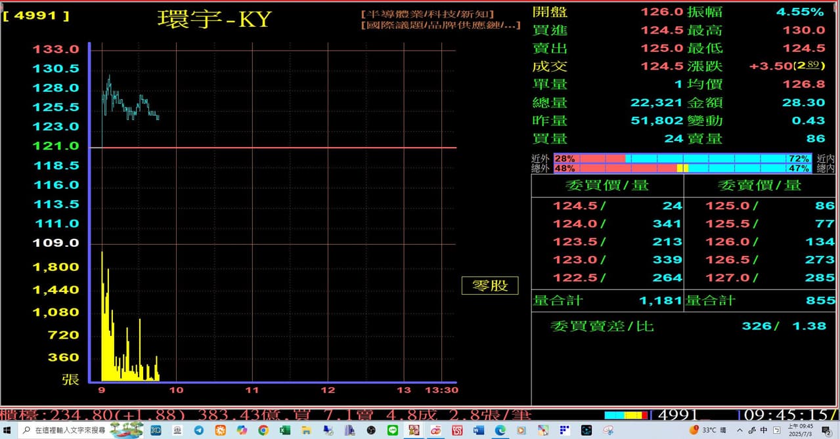Viewport: 840px width, 439px height.
Task: Open Excel from the taskbar
Action: pyautogui.click(x=285, y=431)
